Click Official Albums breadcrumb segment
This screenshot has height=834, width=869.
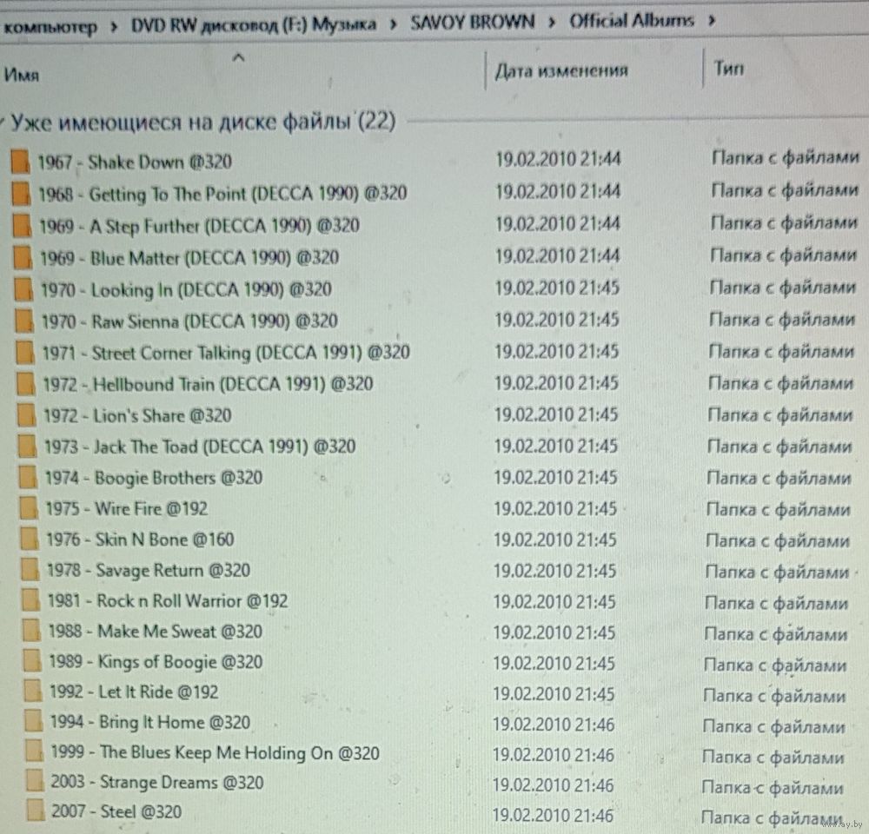pyautogui.click(x=632, y=21)
